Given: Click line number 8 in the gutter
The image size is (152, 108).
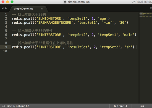Looking at the screenshot, I should click(x=6, y=43).
